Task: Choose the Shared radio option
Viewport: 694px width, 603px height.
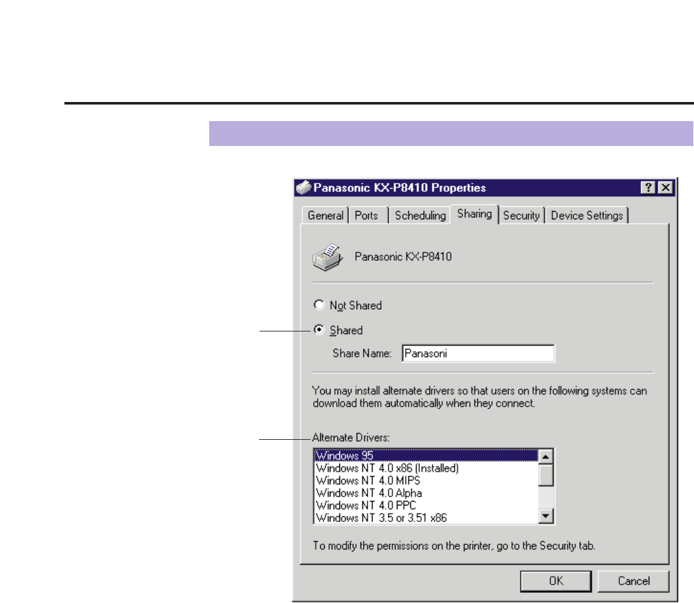Action: click(x=319, y=330)
